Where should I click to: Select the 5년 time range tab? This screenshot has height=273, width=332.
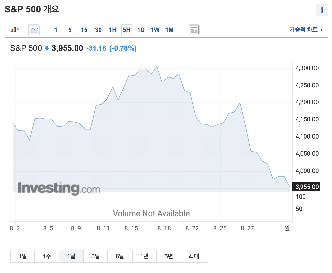pyautogui.click(x=169, y=256)
